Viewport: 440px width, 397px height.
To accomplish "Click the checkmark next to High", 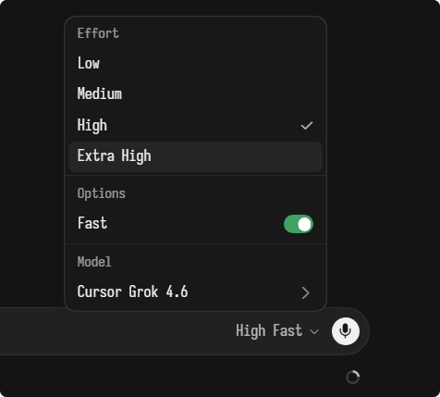I will point(307,126).
